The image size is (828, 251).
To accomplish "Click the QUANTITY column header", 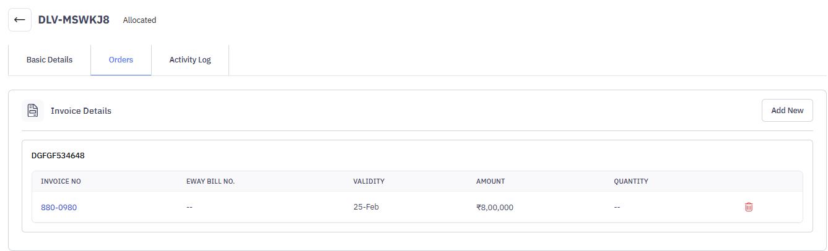I will point(630,181).
